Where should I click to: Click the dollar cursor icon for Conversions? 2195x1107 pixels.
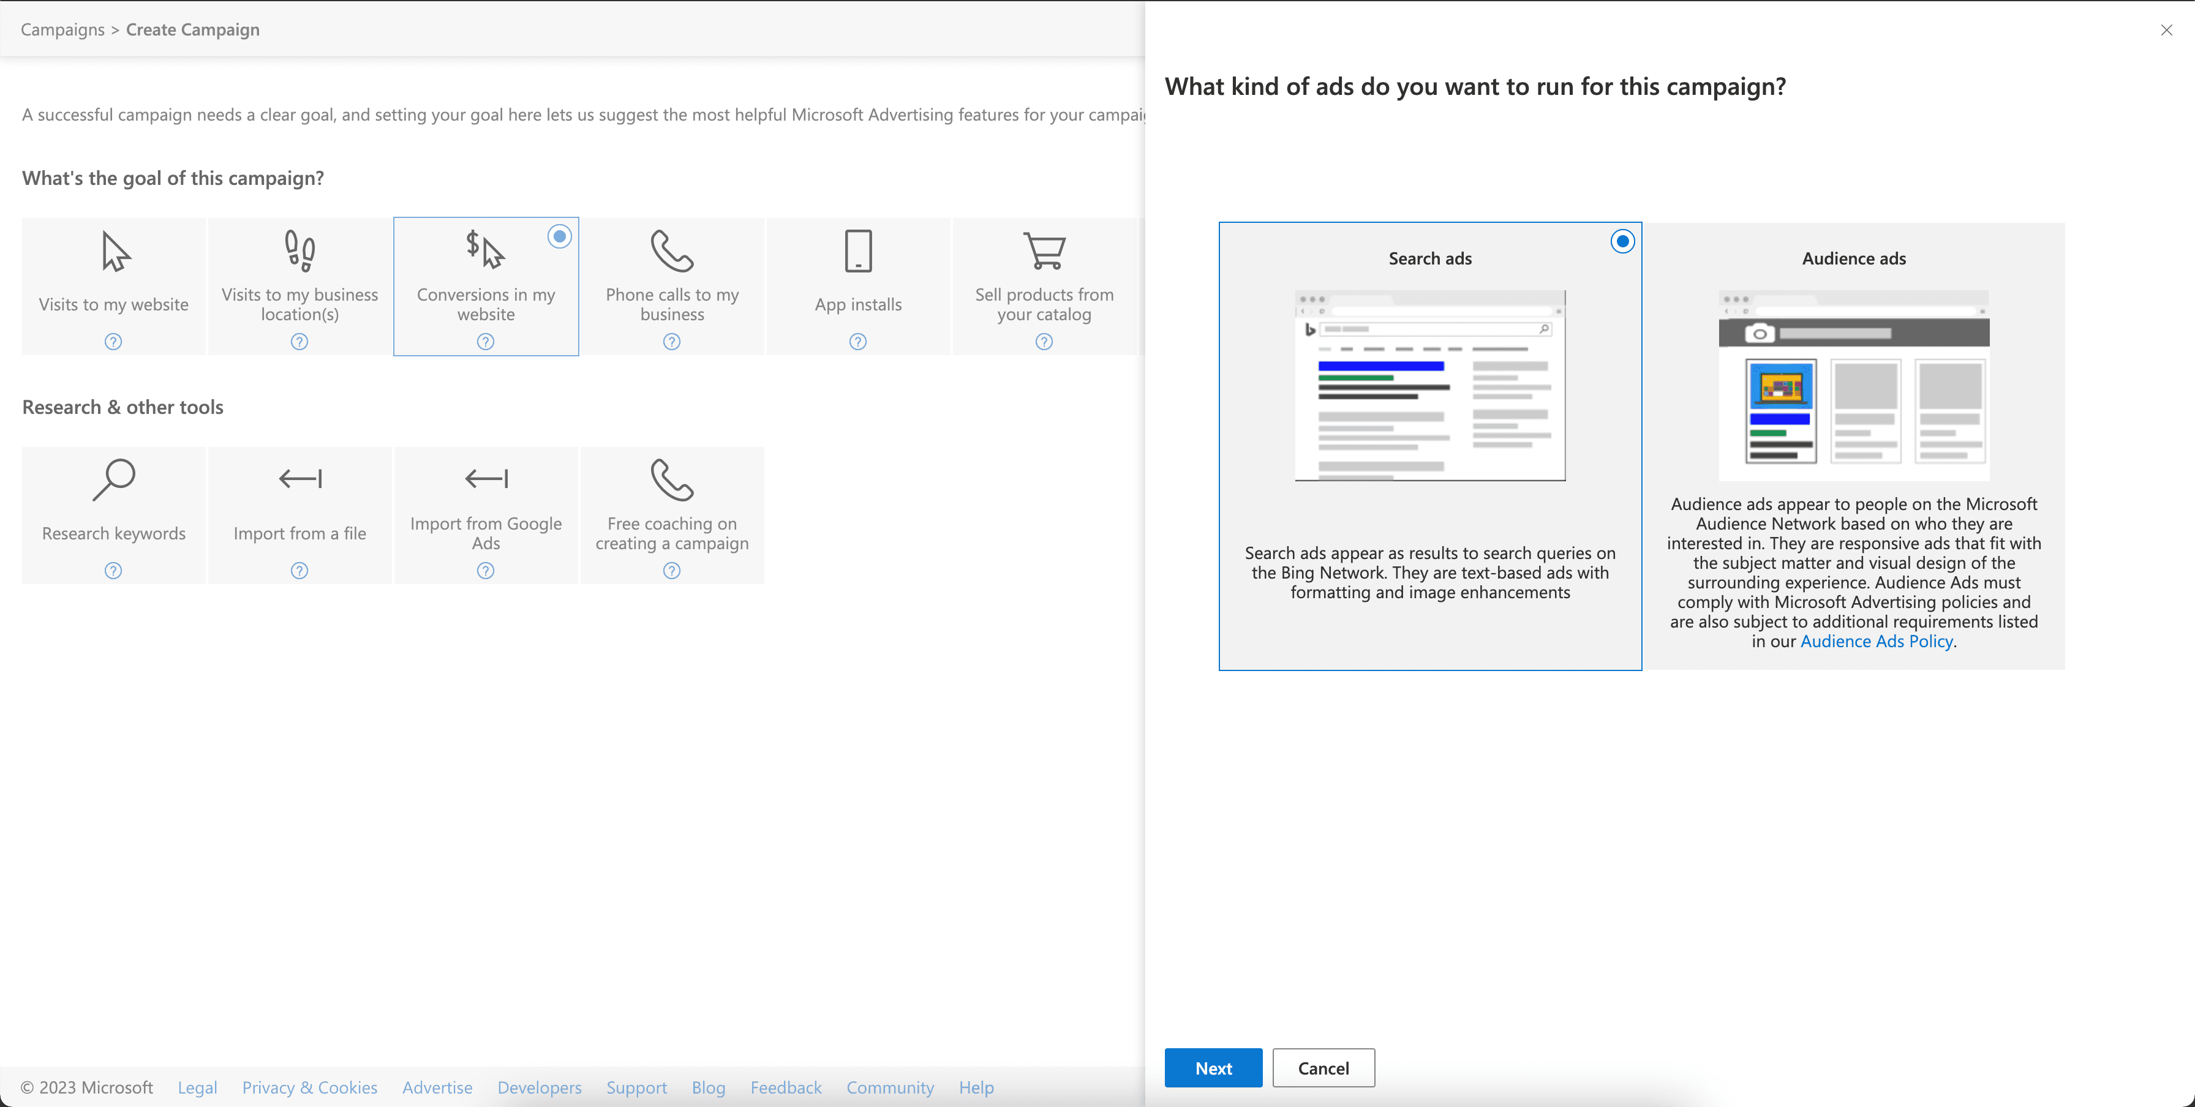tap(486, 249)
